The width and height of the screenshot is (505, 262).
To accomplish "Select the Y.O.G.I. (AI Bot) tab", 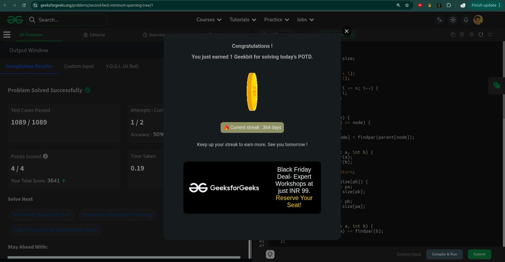I will point(122,66).
